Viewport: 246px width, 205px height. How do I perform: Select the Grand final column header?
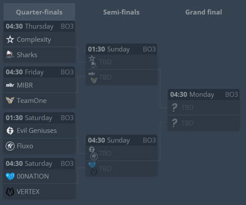point(204,12)
